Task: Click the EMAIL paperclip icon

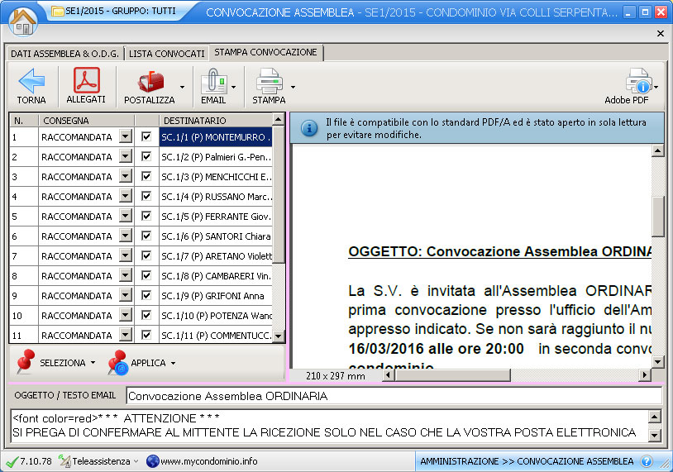Action: point(213,81)
